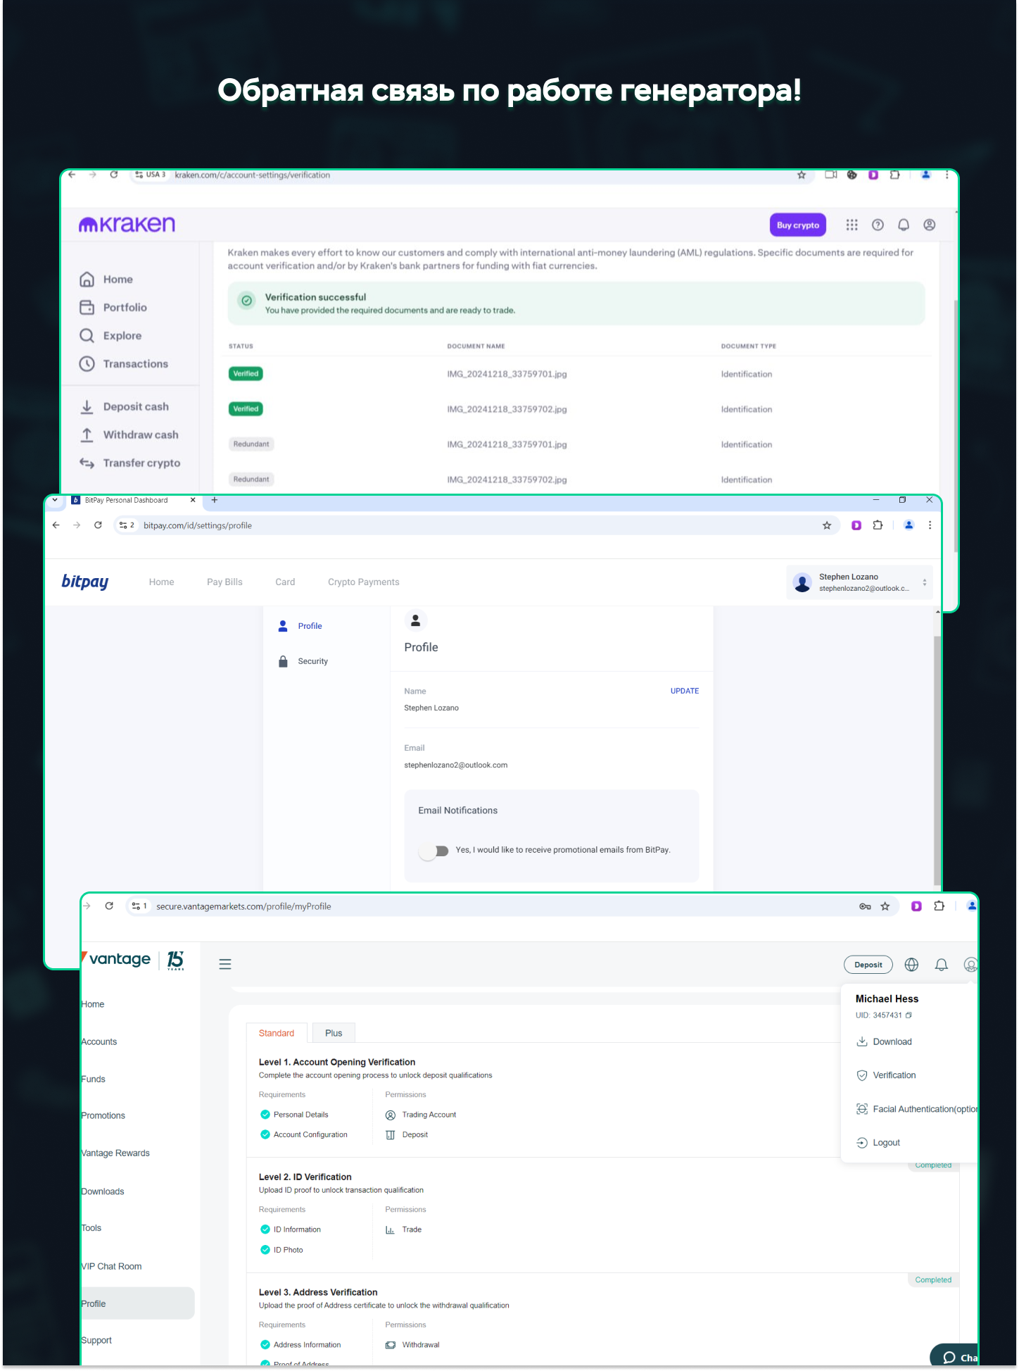Open Transactions in Kraken sidebar
Image resolution: width=1019 pixels, height=1371 pixels.
(x=124, y=364)
